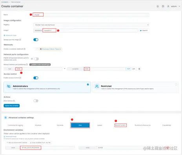This screenshot has height=155, width=182.
Task: Toggle publish all exposed ports switch
Action: [36, 59]
